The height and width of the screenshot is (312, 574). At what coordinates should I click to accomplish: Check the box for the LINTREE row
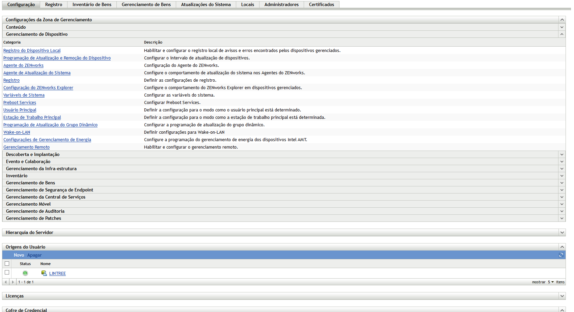[x=7, y=272]
